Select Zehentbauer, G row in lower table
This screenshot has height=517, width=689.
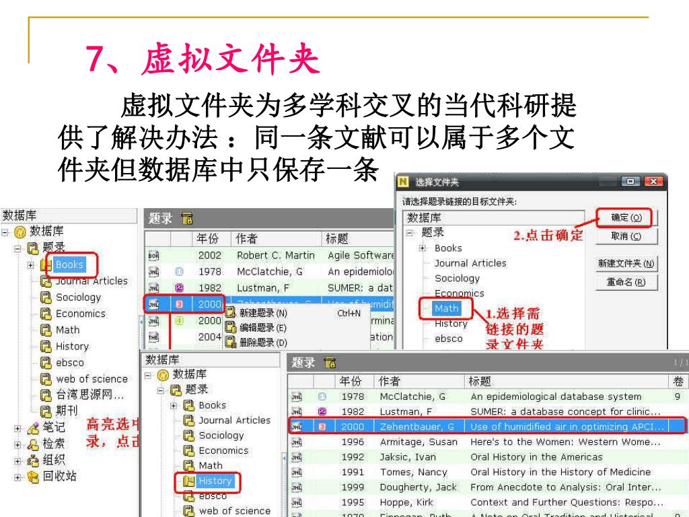click(487, 426)
